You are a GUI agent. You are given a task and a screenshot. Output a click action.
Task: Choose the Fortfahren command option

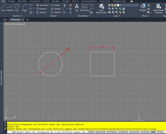click(112, 132)
